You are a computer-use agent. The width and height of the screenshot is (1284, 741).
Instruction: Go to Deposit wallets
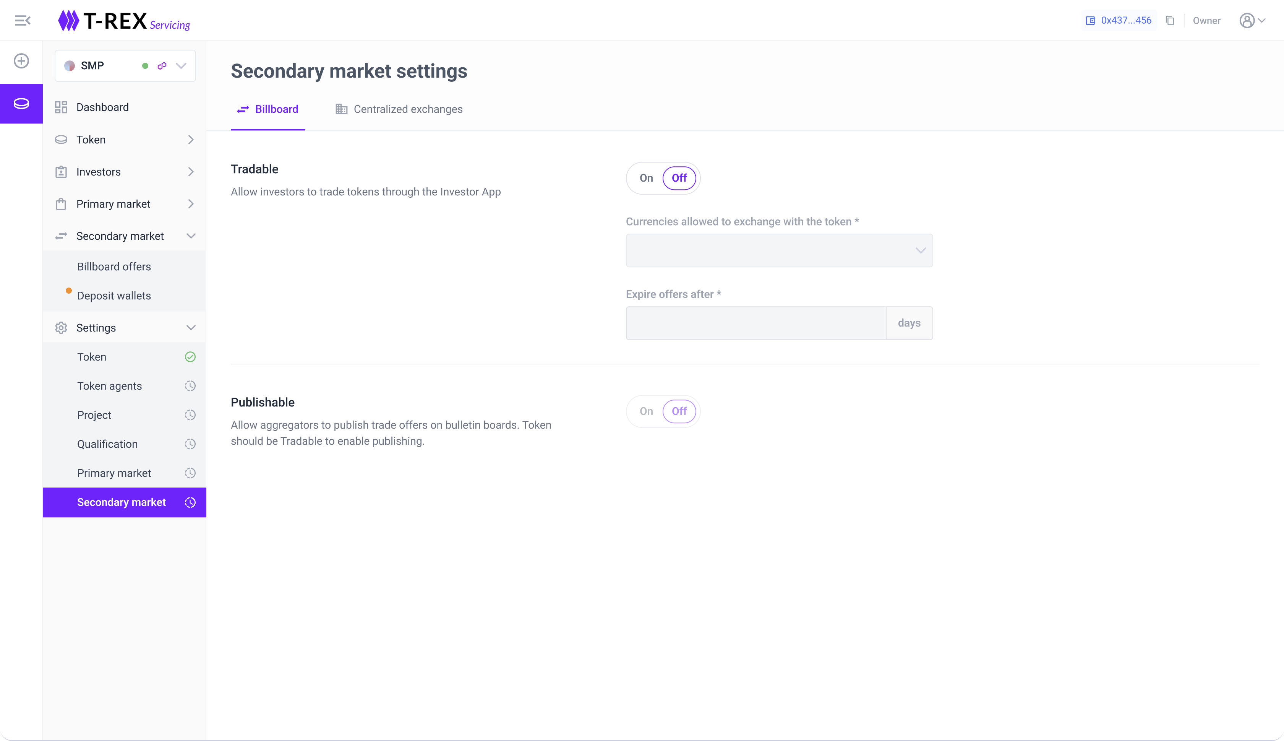114,296
